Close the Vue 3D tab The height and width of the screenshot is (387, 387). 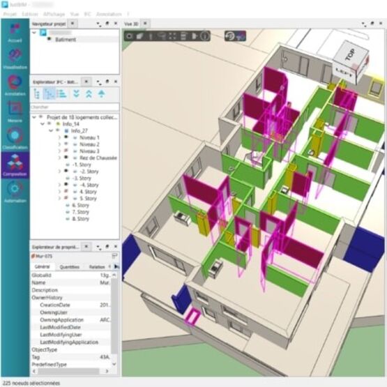145,24
